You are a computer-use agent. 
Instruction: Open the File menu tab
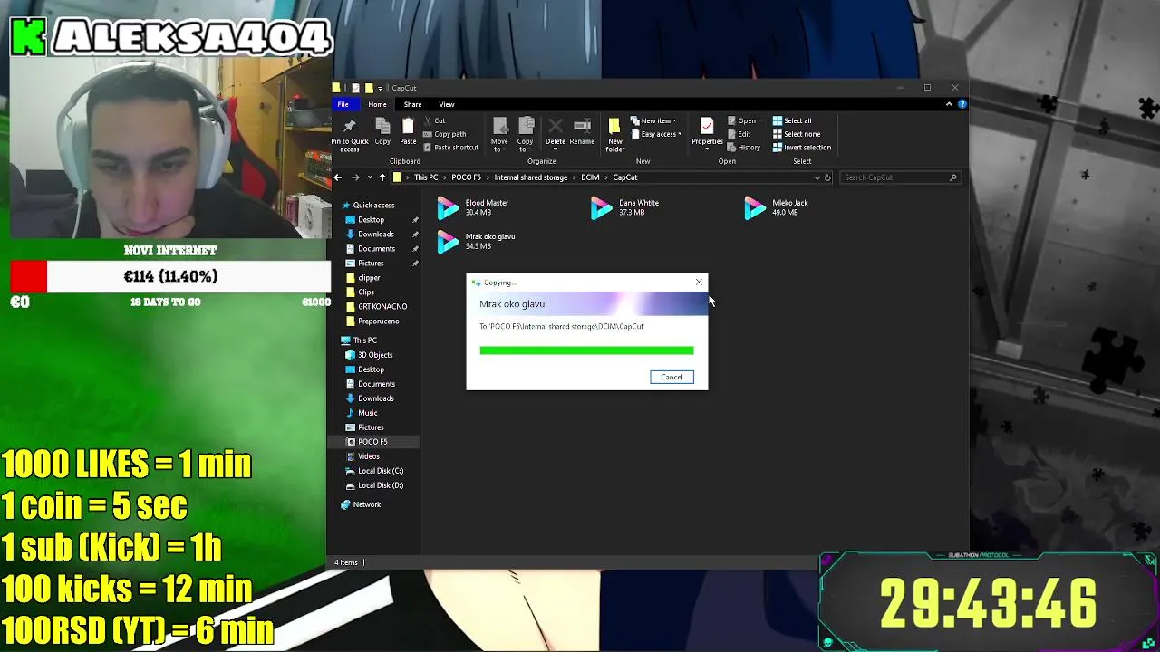click(x=343, y=104)
